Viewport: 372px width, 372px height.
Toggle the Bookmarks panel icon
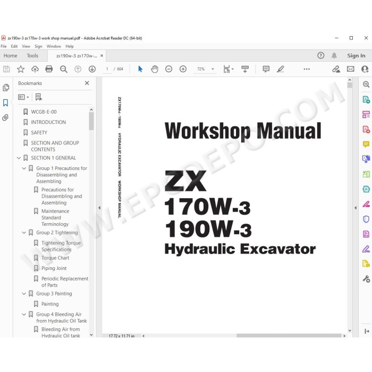[x=5, y=103]
